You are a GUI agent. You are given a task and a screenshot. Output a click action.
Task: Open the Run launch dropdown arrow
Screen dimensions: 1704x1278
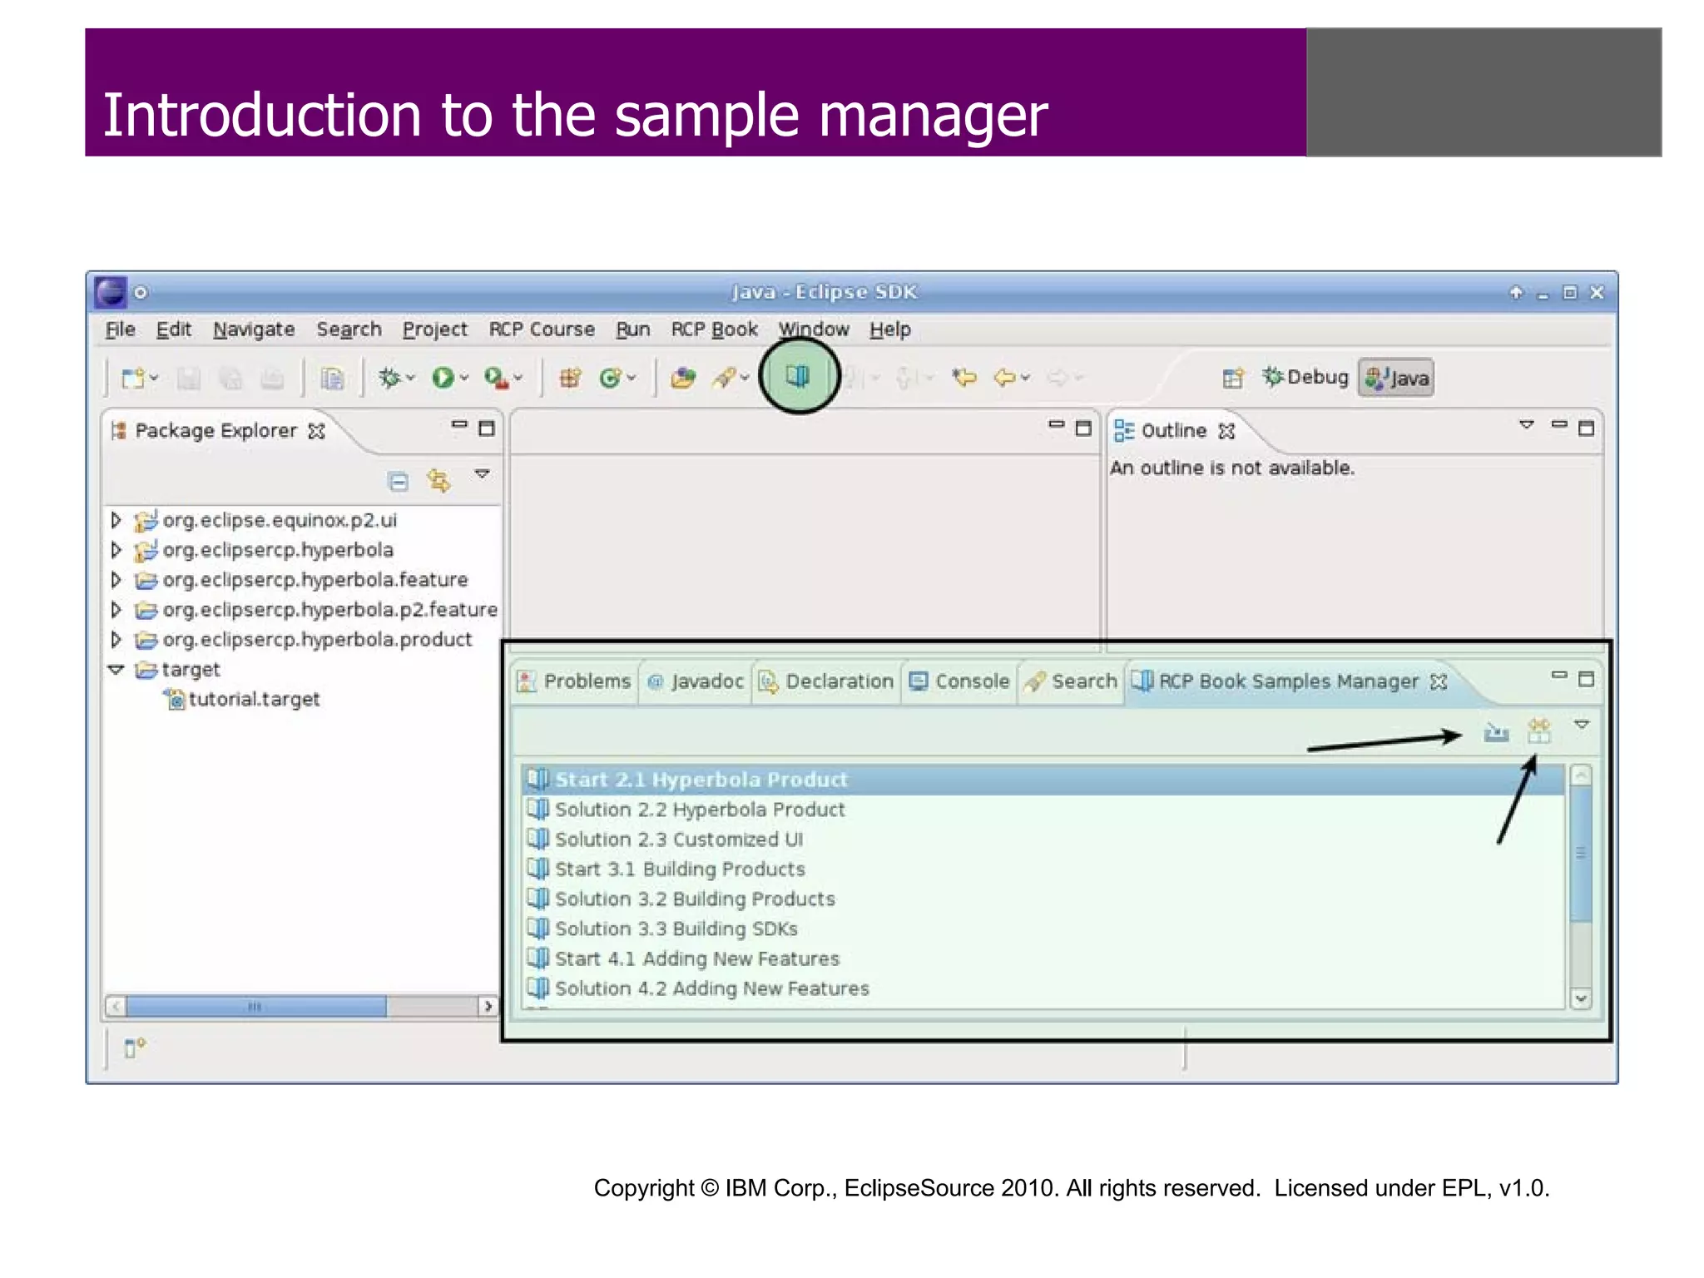tap(464, 379)
